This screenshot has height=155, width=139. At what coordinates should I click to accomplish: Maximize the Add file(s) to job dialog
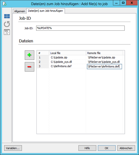point(123,3)
